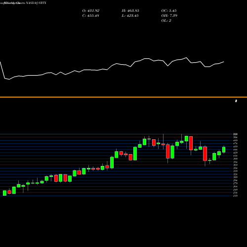Click the 414 price axis label

[236, 156]
